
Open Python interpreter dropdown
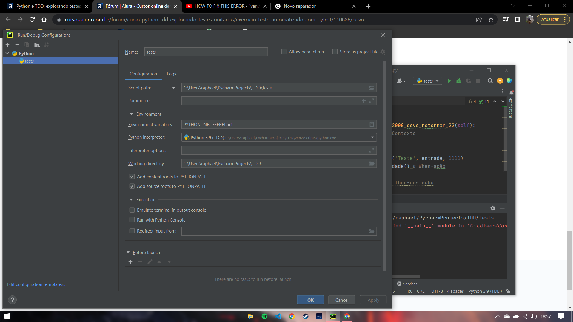[x=372, y=137]
